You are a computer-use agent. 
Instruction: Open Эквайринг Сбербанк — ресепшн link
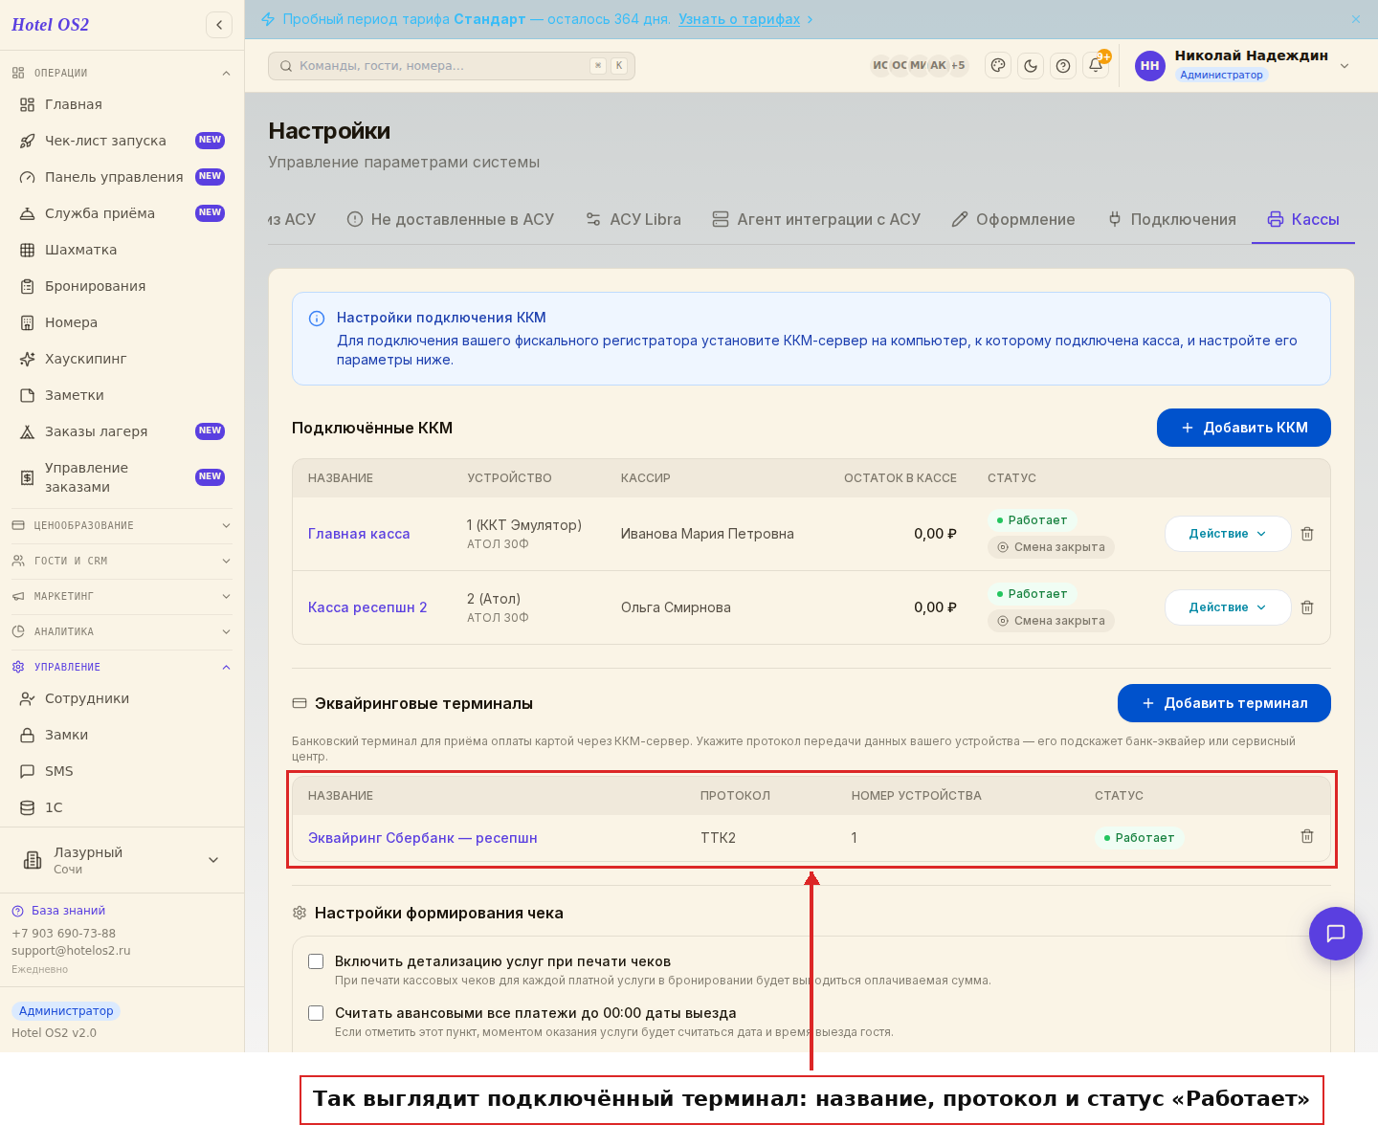(423, 838)
